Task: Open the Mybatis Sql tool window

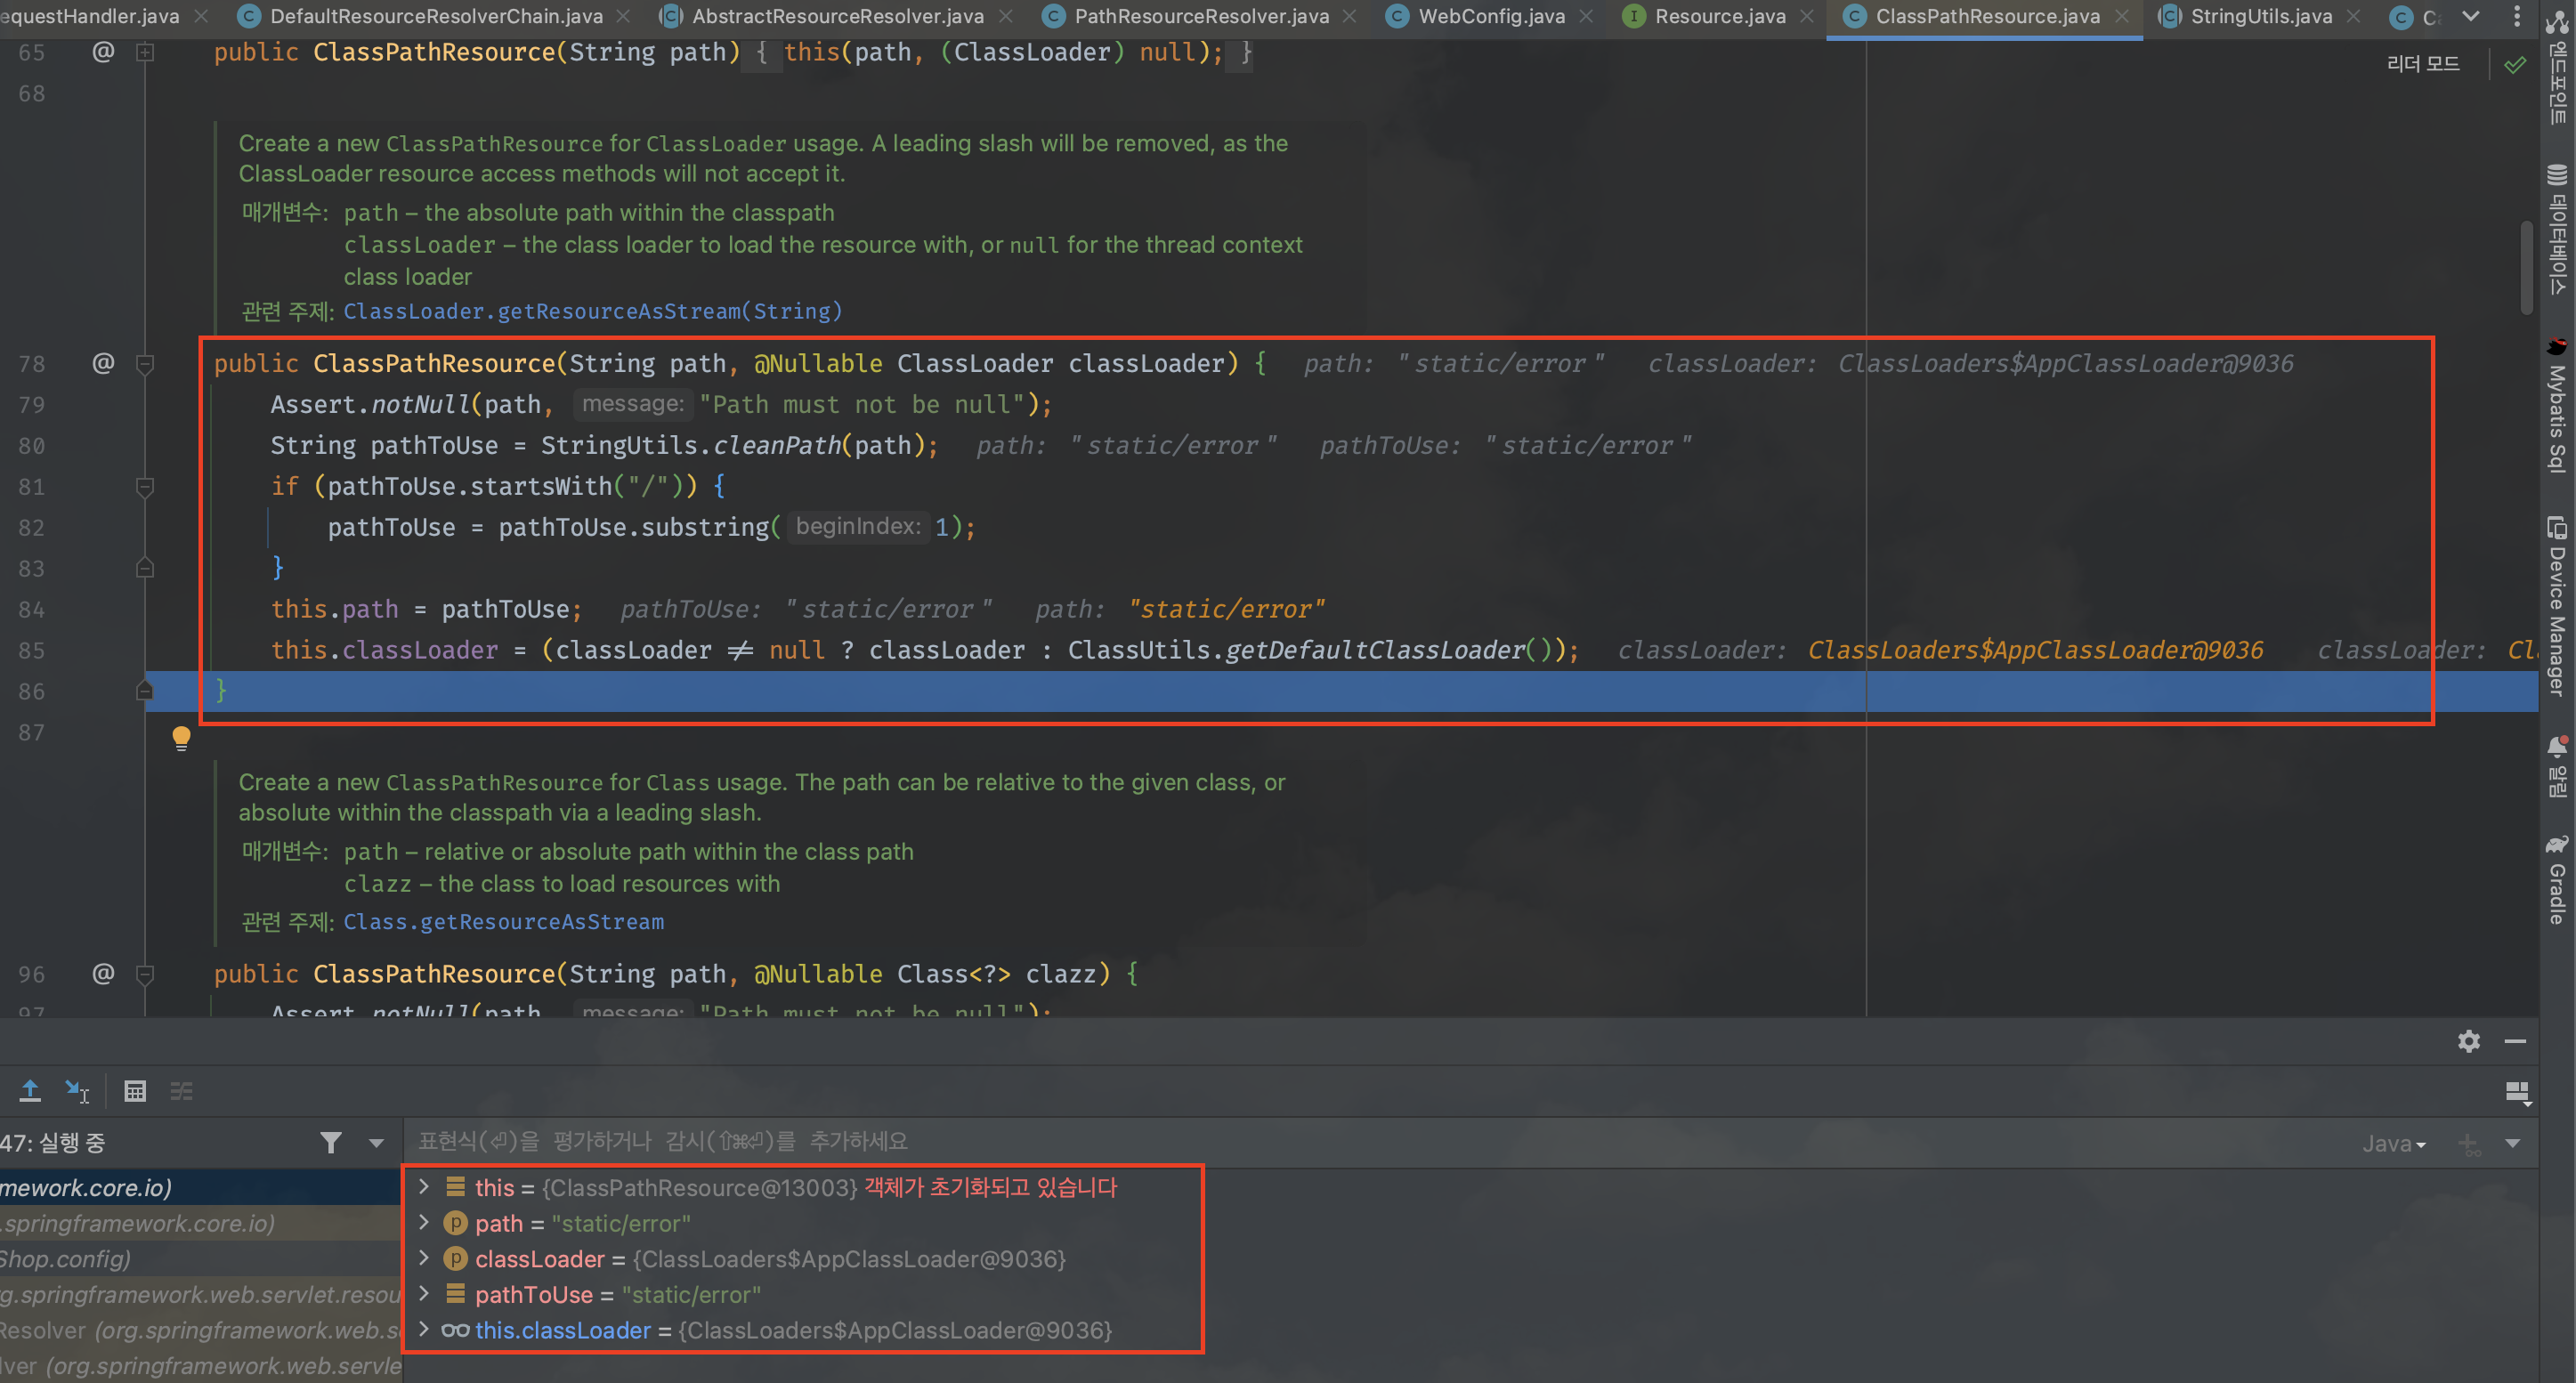Action: coord(2557,405)
